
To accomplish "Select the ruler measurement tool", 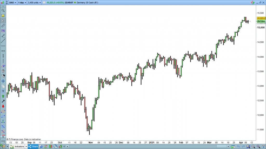I will tap(3, 26).
